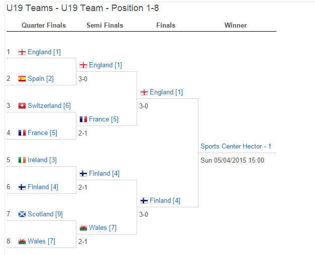Click England flag icon in finals column
The image size is (315, 255).
click(144, 92)
